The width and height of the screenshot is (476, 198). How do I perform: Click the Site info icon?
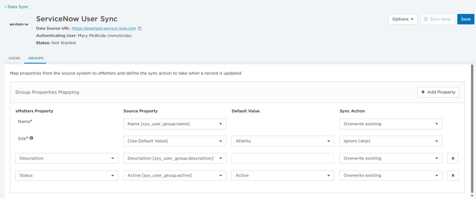point(31,138)
